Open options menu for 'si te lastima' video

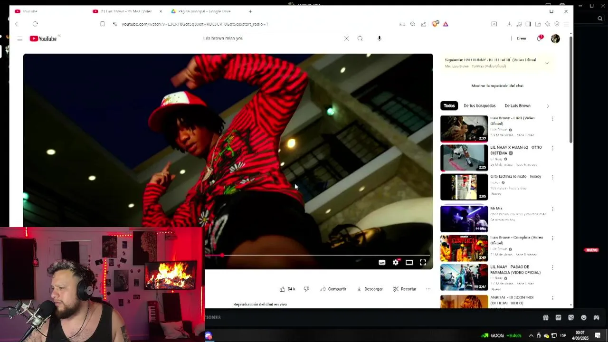(552, 177)
